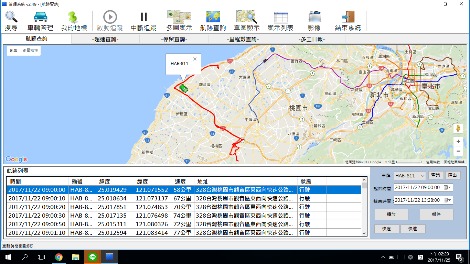Open Chrome from the taskbar
This screenshot has width=470, height=264.
[59, 257]
